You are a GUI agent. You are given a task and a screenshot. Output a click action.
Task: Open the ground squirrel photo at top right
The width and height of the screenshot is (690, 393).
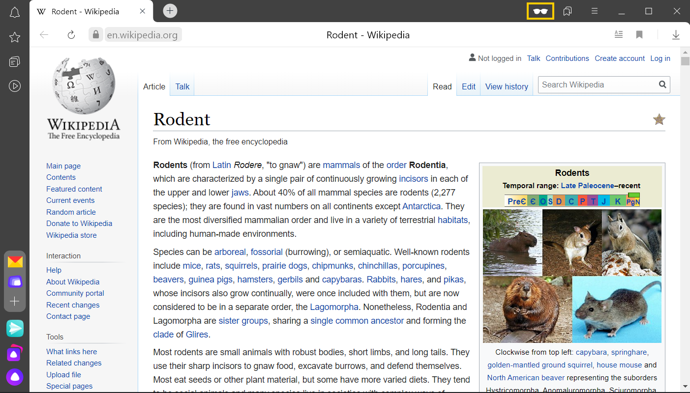pyautogui.click(x=632, y=243)
